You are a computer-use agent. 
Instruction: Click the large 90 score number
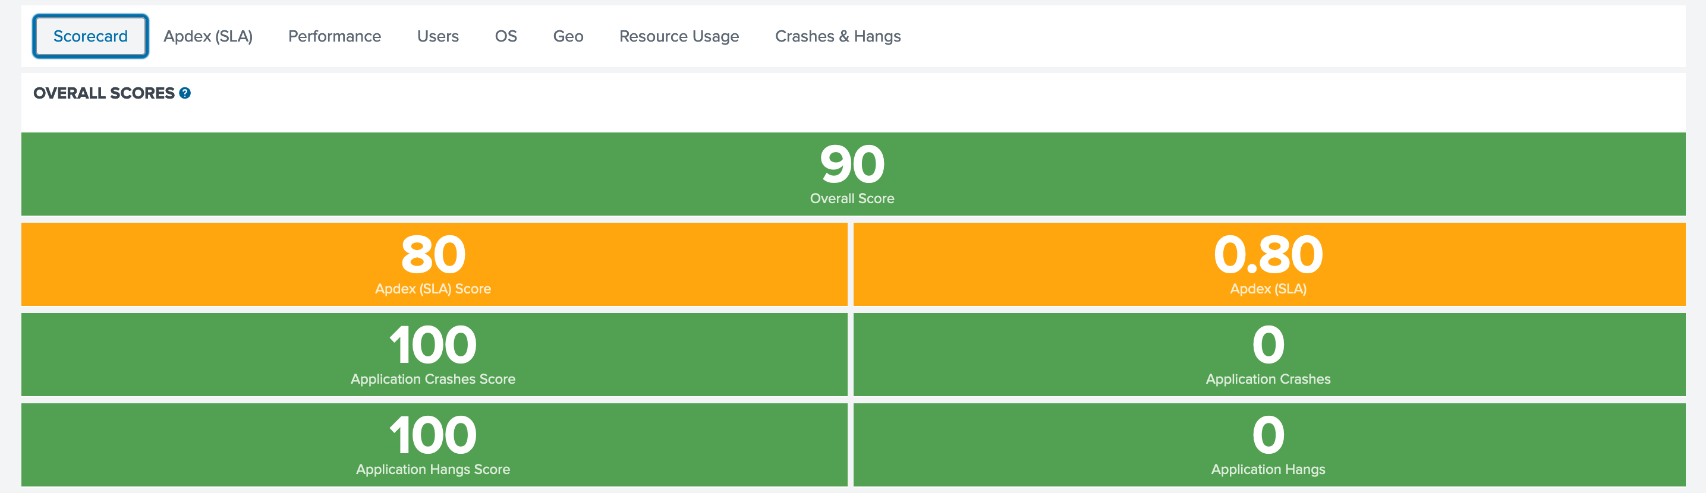852,164
